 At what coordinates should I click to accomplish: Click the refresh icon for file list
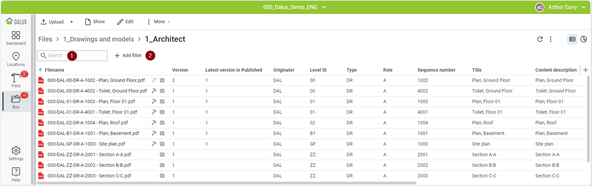pos(540,39)
